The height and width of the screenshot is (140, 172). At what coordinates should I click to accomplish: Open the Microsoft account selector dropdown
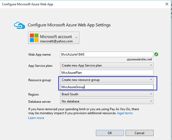click(54, 38)
